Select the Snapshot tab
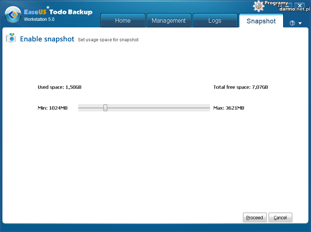Image resolution: width=311 pixels, height=232 pixels. click(x=261, y=21)
